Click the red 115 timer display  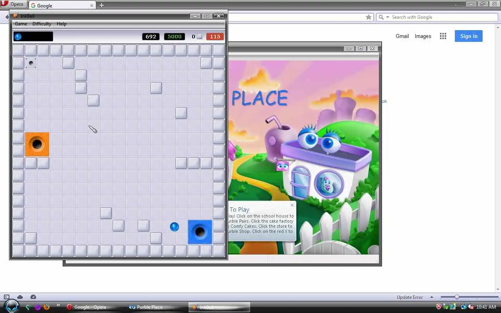[215, 36]
